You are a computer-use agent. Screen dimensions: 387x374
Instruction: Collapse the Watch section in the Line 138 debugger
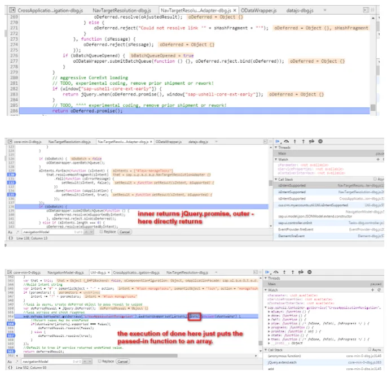click(276, 159)
